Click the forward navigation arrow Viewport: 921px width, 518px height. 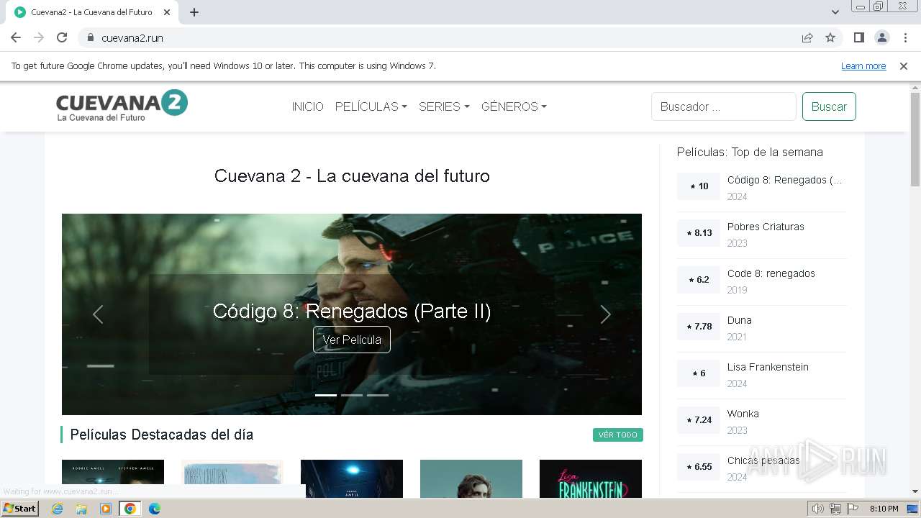point(39,37)
